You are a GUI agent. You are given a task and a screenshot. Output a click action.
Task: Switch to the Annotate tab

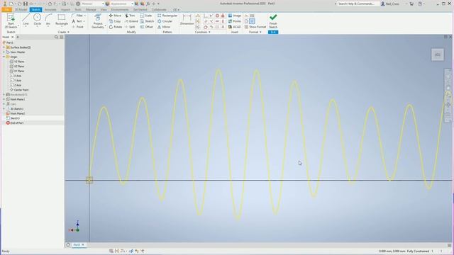50,9
